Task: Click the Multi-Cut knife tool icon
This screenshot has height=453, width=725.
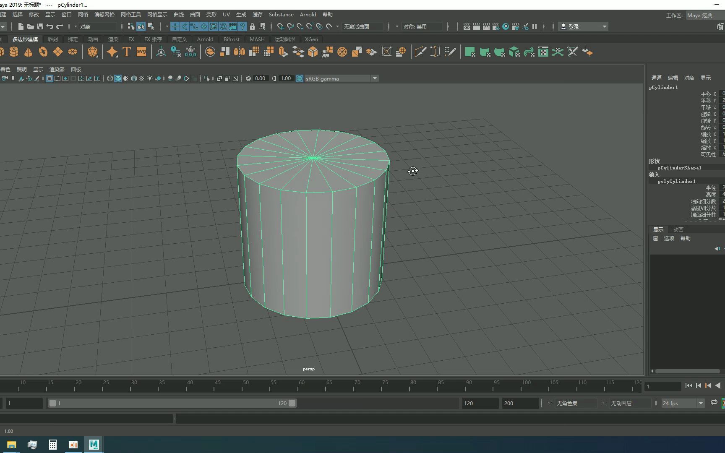Action: click(420, 52)
